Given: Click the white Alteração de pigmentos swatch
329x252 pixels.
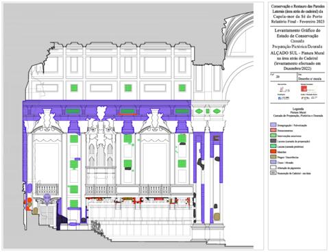Looking at the screenshot, I should pos(273,168).
